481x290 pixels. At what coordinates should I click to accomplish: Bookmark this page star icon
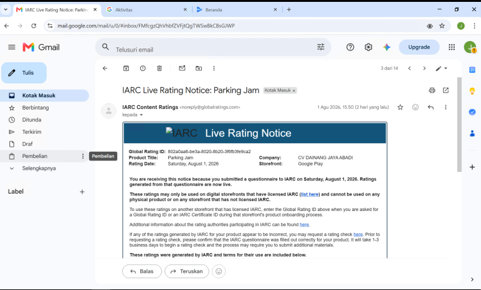click(442, 26)
